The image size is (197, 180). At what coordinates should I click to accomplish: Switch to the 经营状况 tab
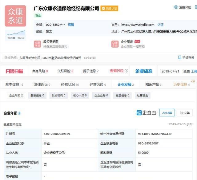[x=70, y=84]
